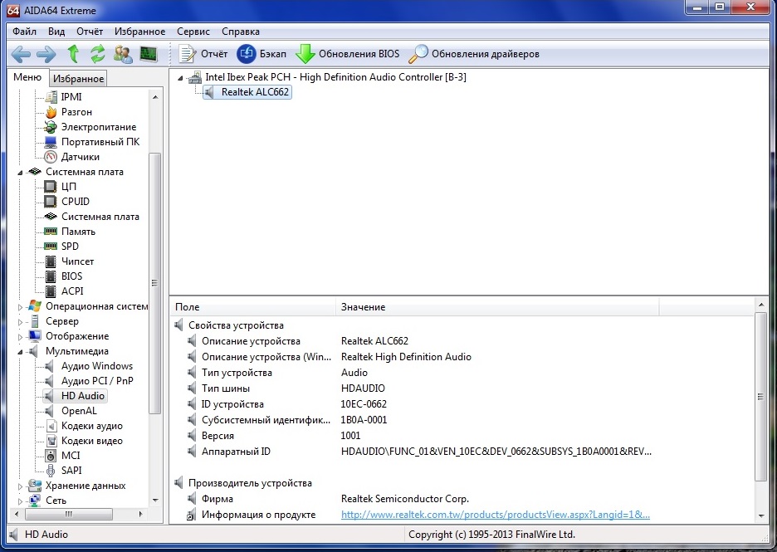Open the users icon in toolbar
This screenshot has height=552, width=777.
point(123,55)
